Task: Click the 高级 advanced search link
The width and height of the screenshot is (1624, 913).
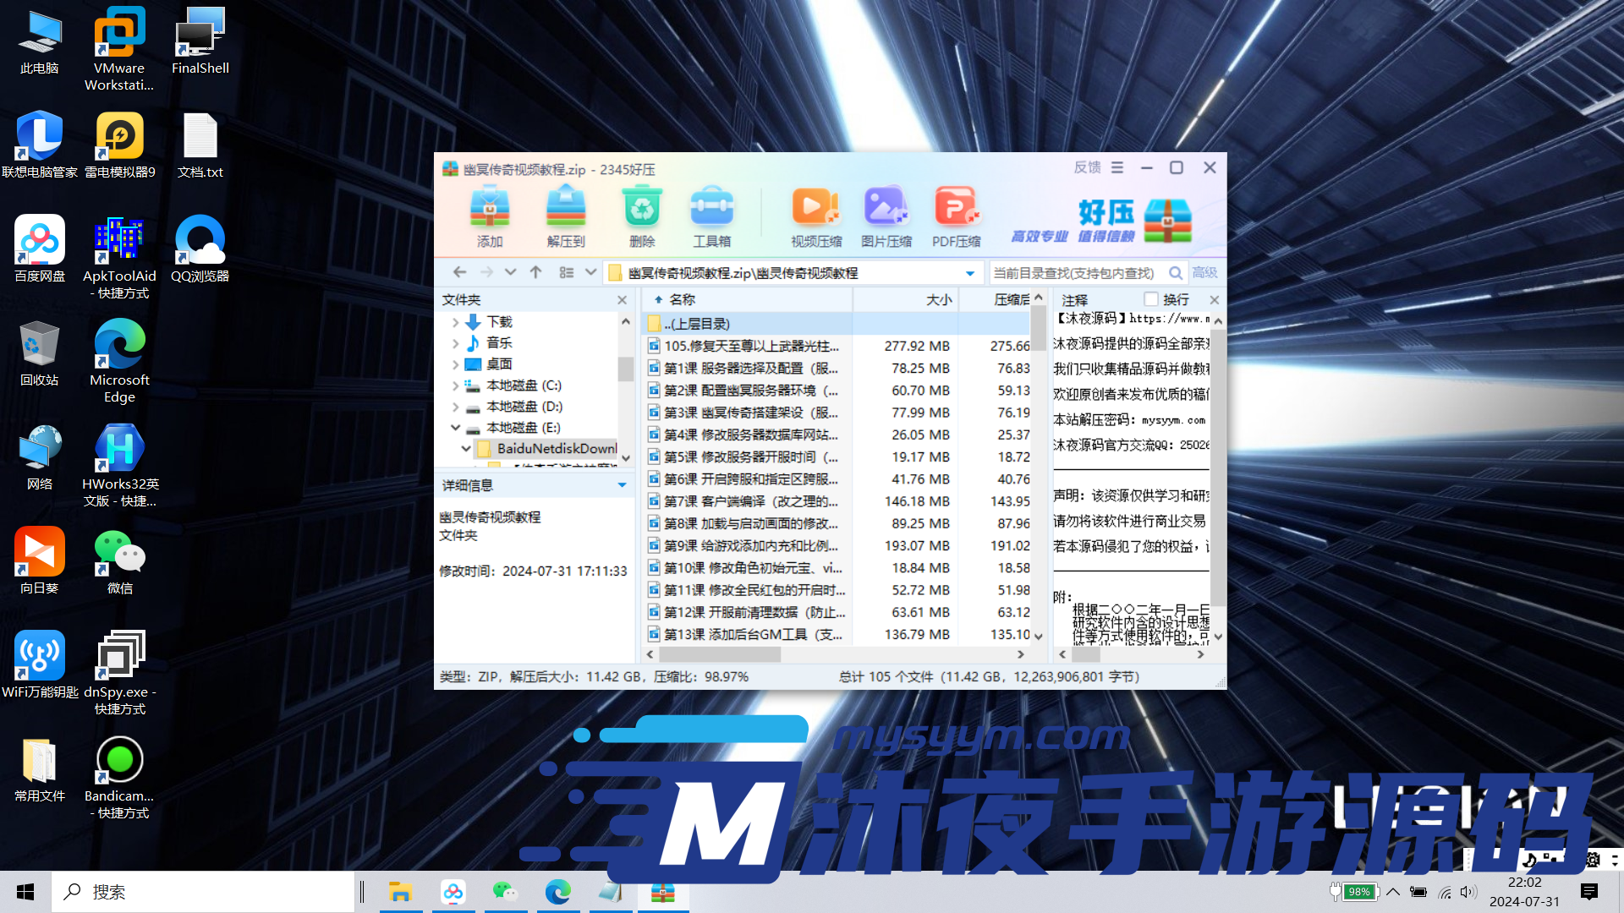Action: coord(1204,272)
